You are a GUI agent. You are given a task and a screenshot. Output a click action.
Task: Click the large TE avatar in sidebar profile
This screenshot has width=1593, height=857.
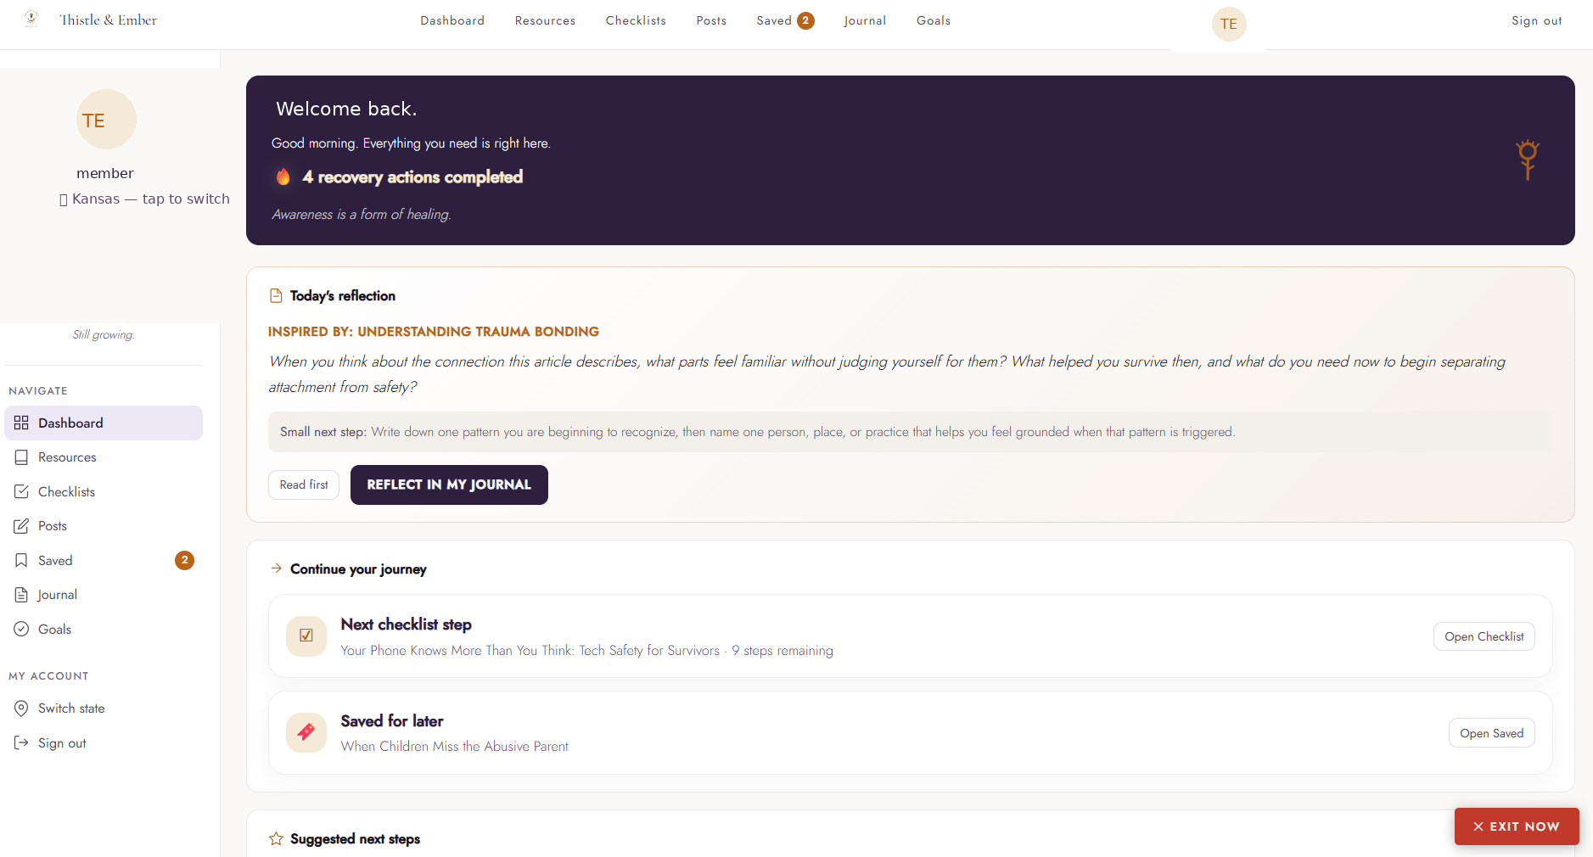pyautogui.click(x=106, y=120)
